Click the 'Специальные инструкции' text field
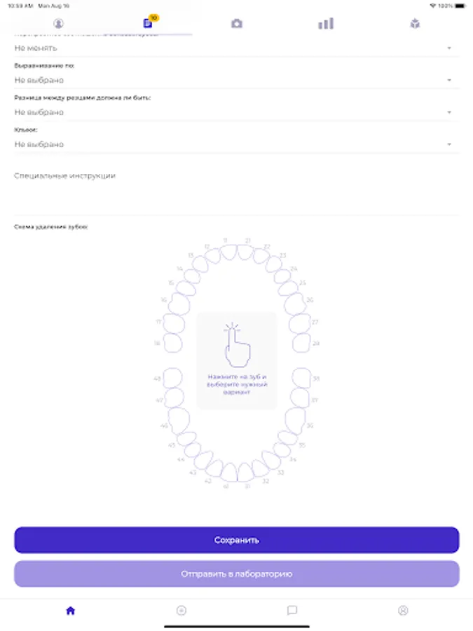The width and height of the screenshot is (473, 631). 236,189
